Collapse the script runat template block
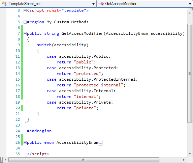The width and height of the screenshot is (193, 163). tap(25, 10)
